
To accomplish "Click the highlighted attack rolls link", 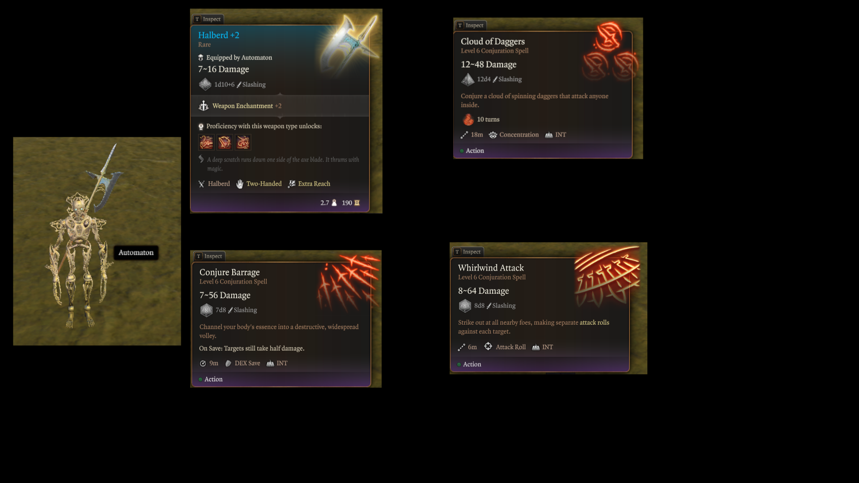I will point(594,322).
